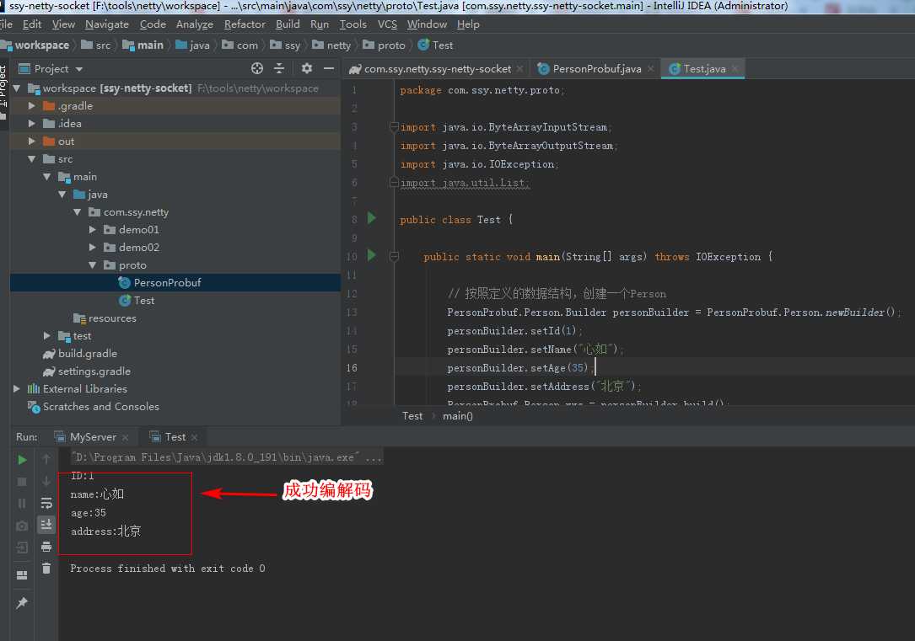Screen dimensions: 915x641
Task: Click netty in navigation breadcrumb
Action: (x=338, y=45)
